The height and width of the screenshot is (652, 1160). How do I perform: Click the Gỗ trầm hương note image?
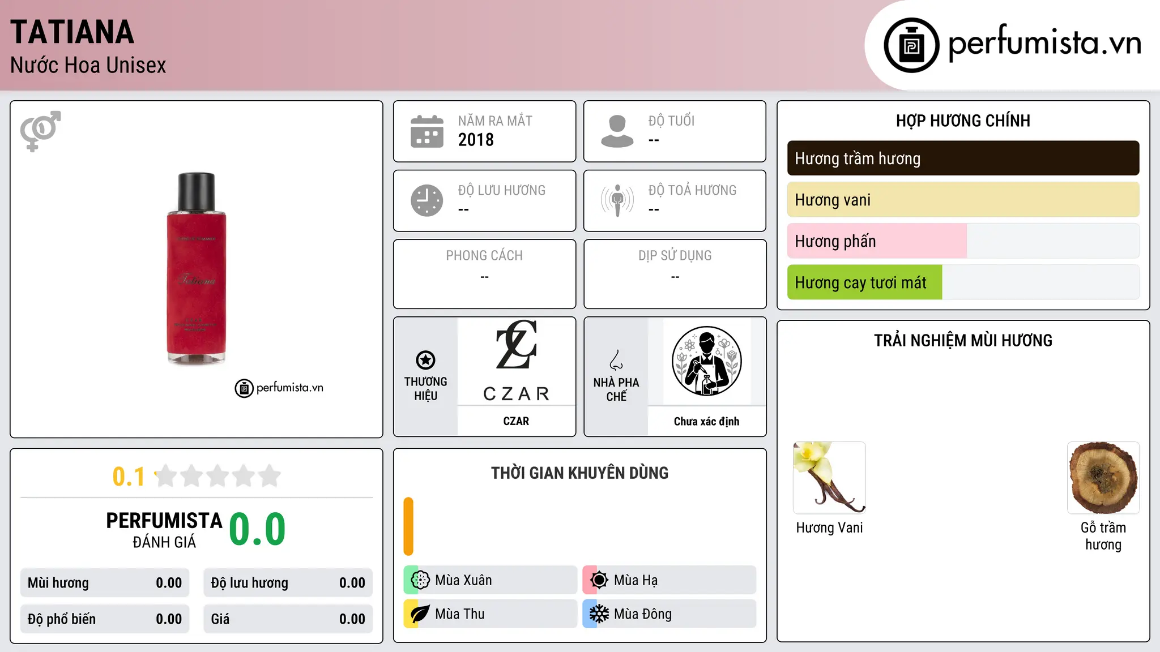[1103, 478]
